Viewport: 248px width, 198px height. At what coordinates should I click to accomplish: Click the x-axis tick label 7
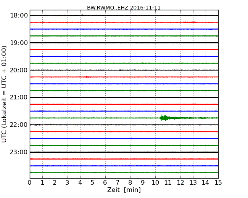click(118, 183)
